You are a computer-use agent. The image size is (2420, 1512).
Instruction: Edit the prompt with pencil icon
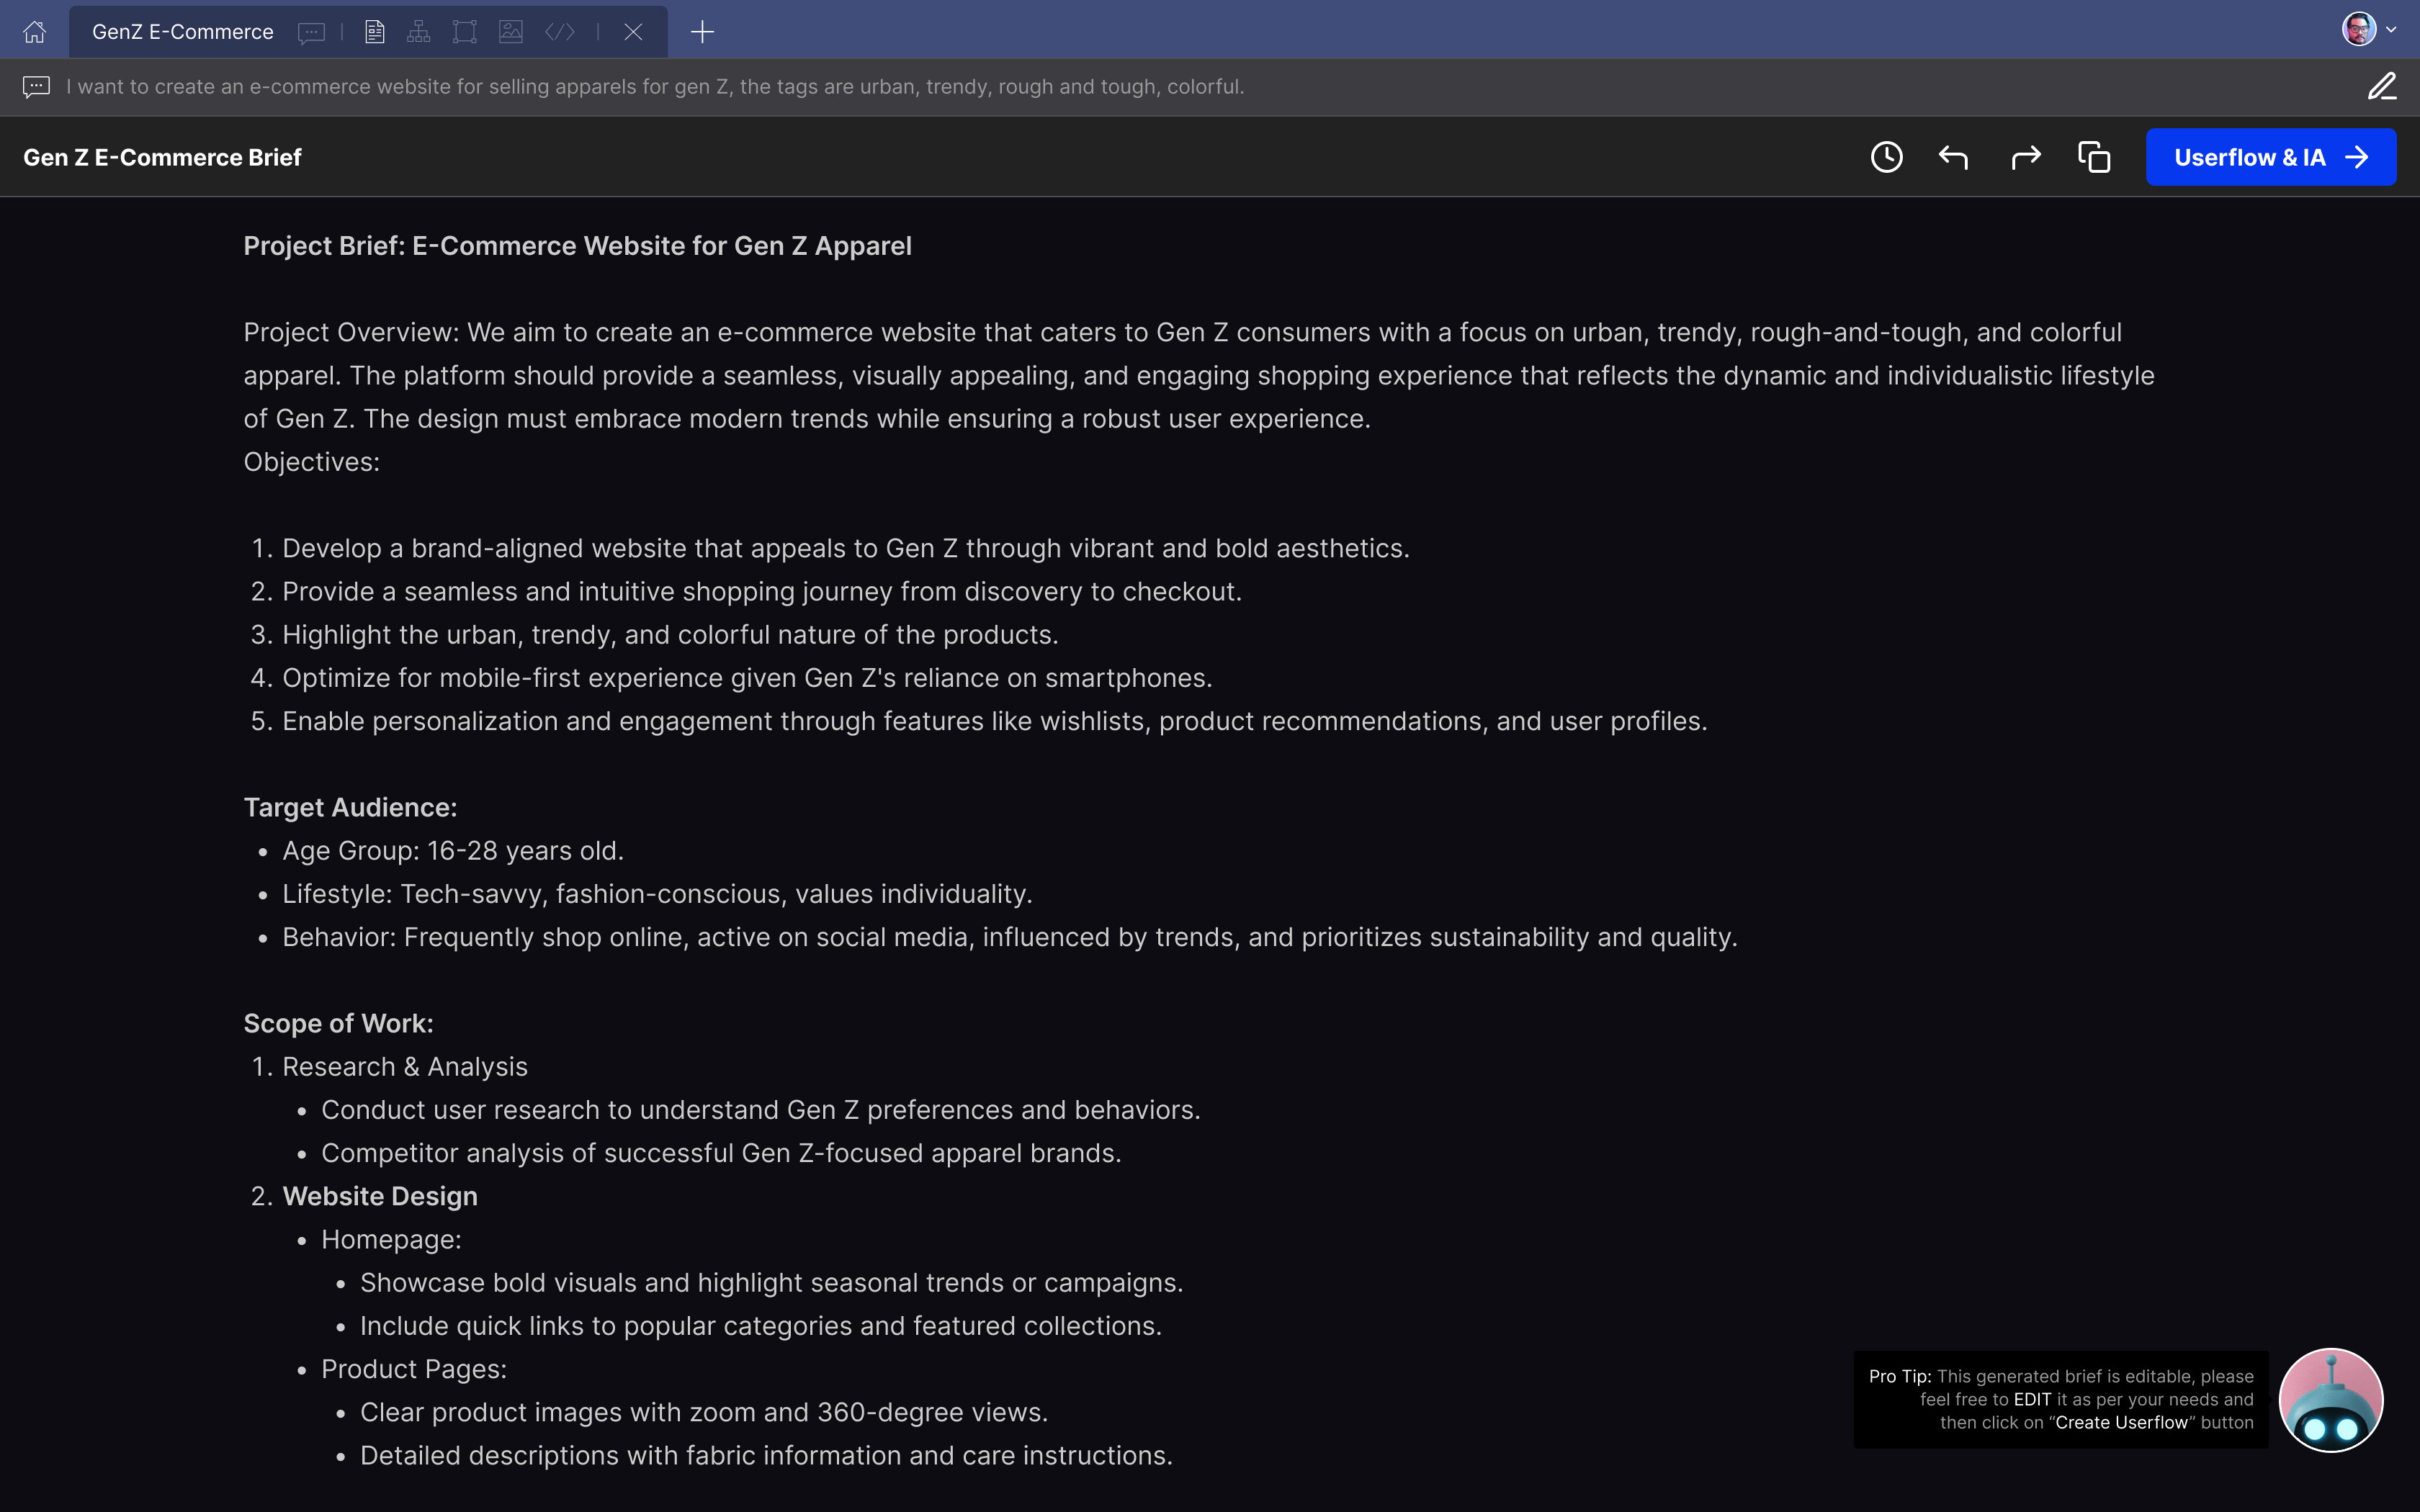click(x=2382, y=87)
